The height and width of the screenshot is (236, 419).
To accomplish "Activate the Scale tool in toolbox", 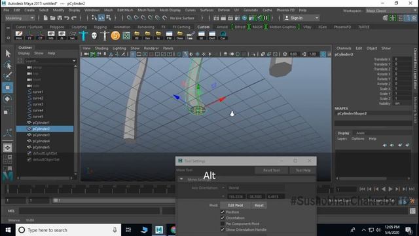I will (x=8, y=110).
